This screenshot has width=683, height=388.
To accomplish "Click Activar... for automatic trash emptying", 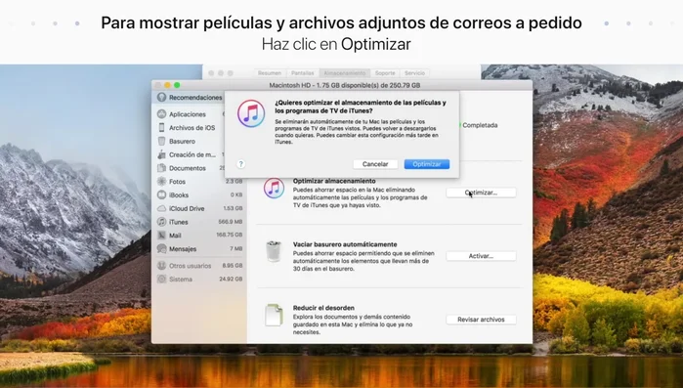I will [x=481, y=256].
